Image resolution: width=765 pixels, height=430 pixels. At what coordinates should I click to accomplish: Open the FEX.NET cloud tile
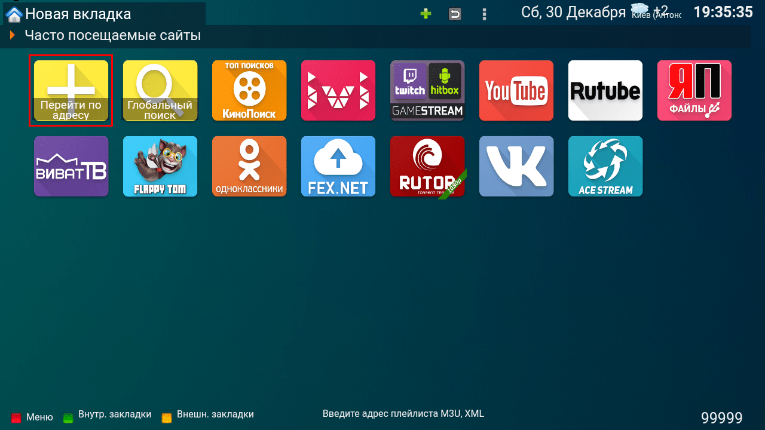[338, 166]
